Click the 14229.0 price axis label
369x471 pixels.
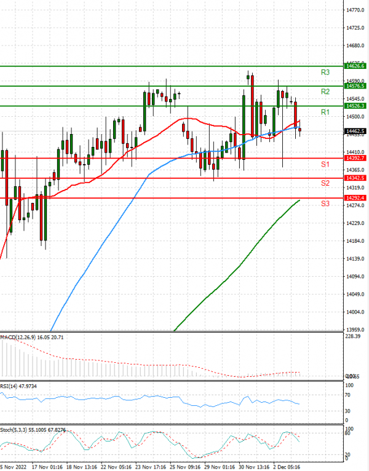(x=355, y=223)
